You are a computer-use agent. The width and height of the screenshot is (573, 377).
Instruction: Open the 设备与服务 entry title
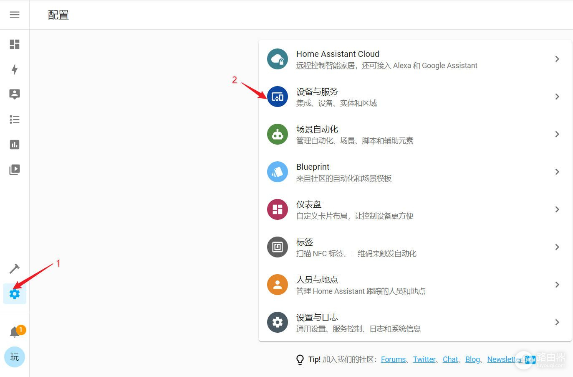pyautogui.click(x=317, y=92)
